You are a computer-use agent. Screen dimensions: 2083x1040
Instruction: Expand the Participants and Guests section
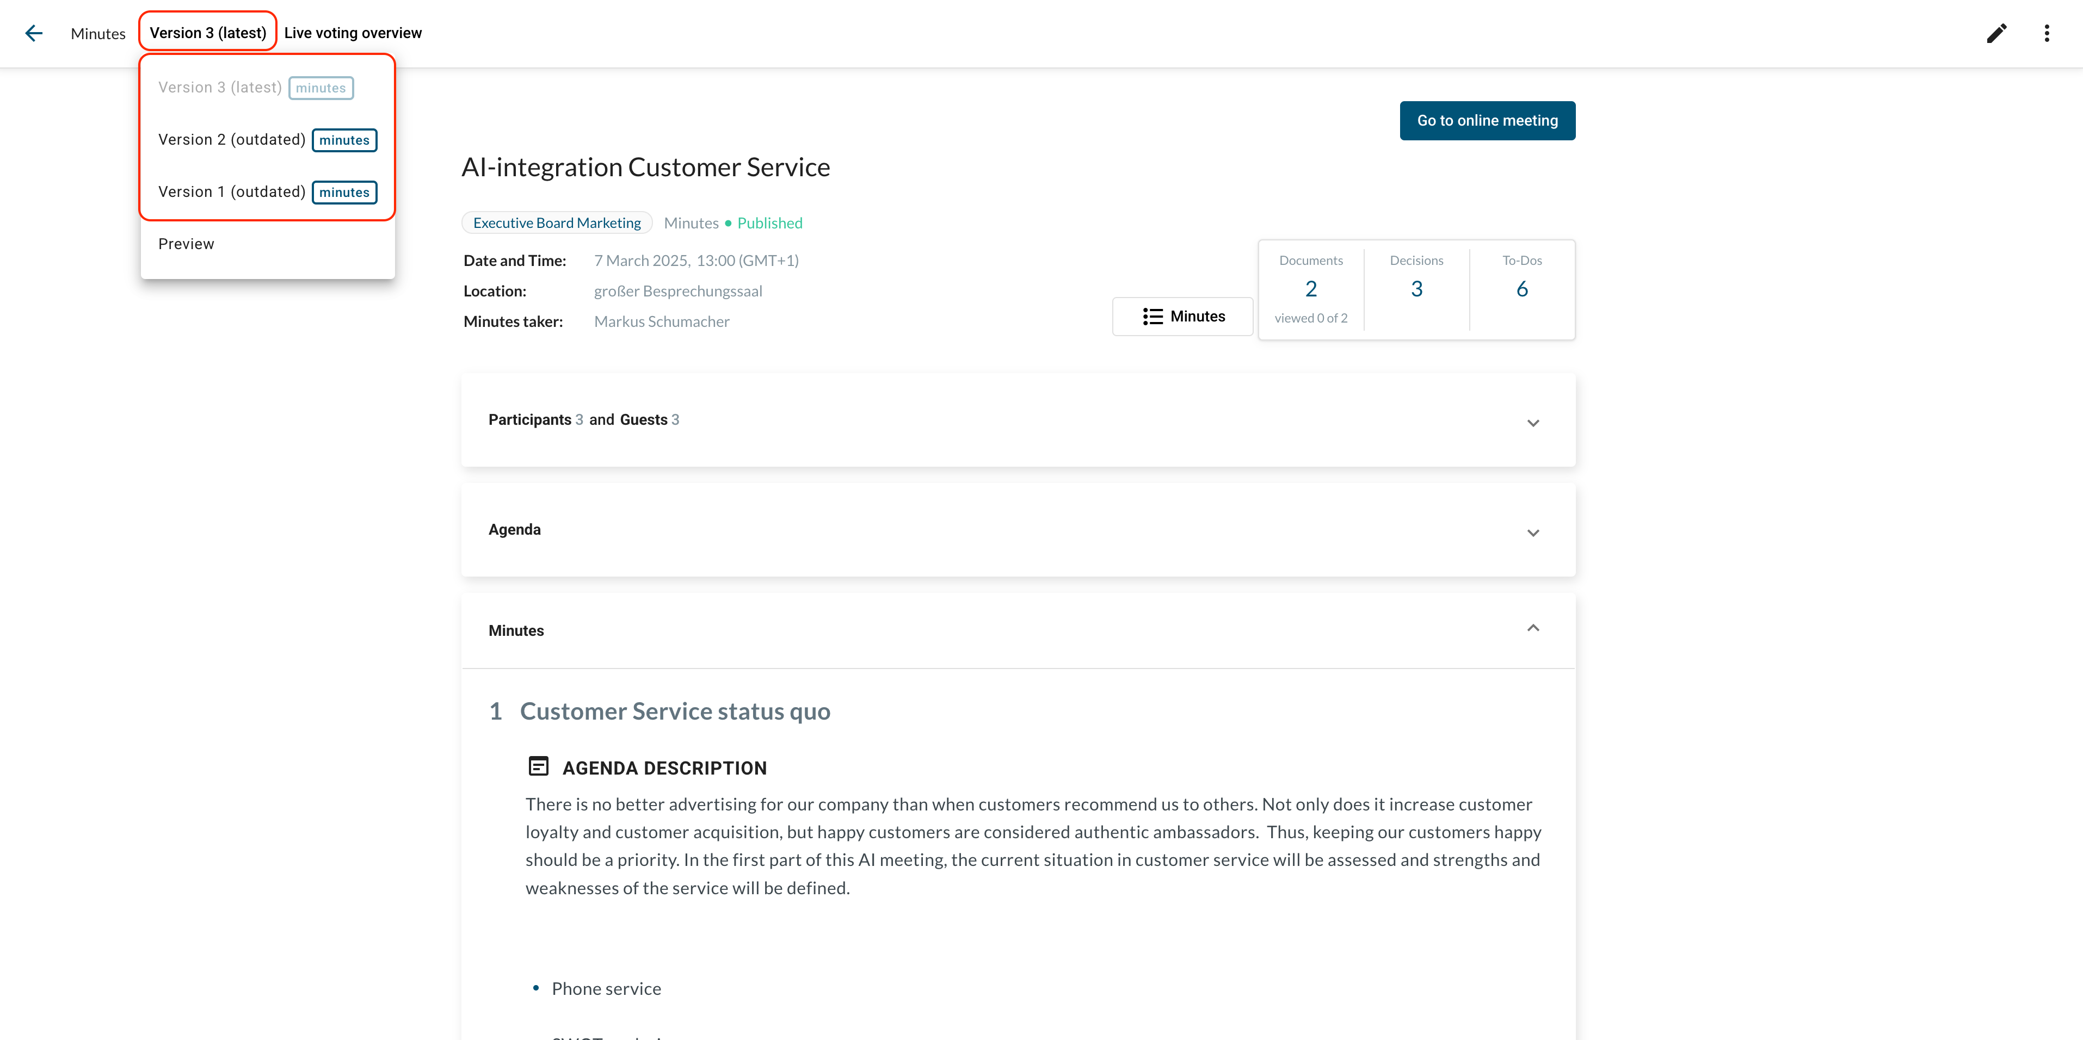point(1532,423)
